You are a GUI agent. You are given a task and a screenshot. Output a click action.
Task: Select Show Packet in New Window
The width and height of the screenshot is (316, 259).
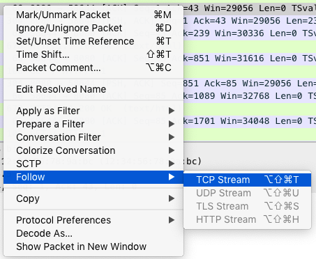point(93,246)
